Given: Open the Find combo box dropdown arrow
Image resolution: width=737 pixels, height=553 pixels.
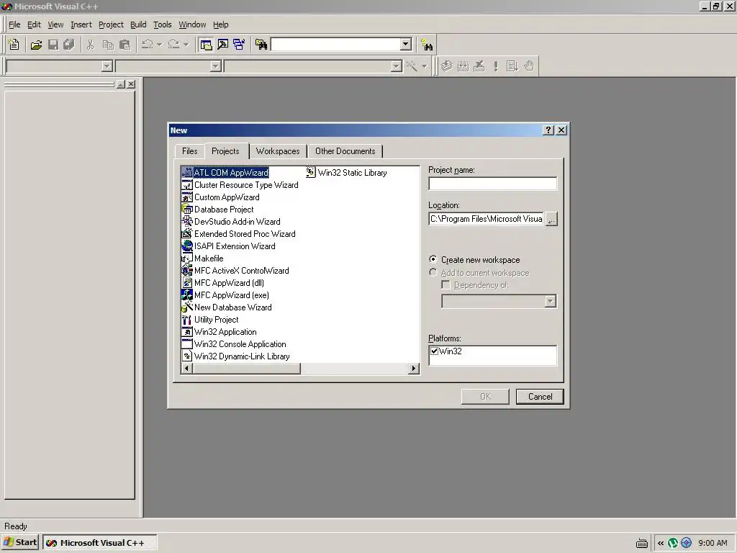Looking at the screenshot, I should 406,44.
